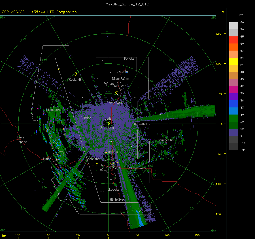255x239 pixels.
Task: Click the Innisfail label
Action: (114, 103)
